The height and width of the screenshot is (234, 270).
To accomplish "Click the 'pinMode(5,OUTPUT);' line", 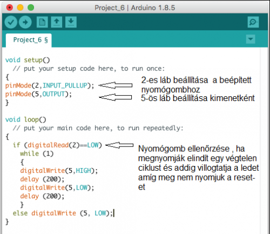I will (x=38, y=94).
